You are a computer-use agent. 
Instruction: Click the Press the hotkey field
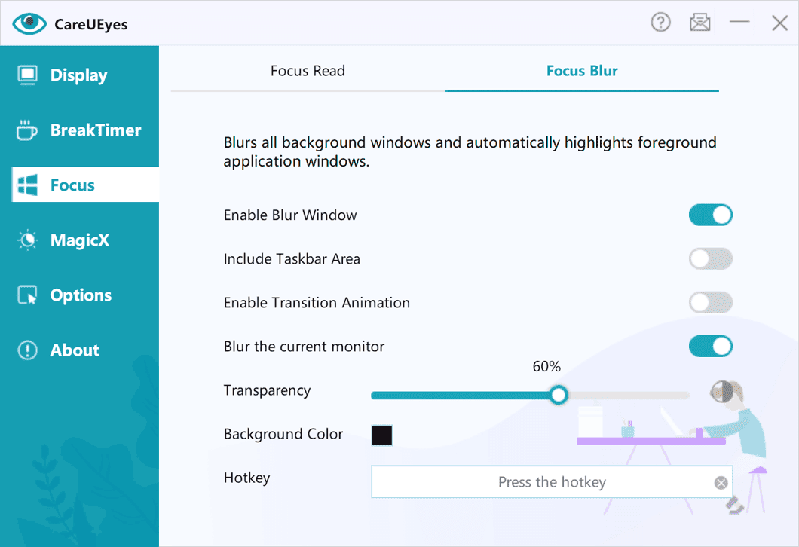(552, 481)
